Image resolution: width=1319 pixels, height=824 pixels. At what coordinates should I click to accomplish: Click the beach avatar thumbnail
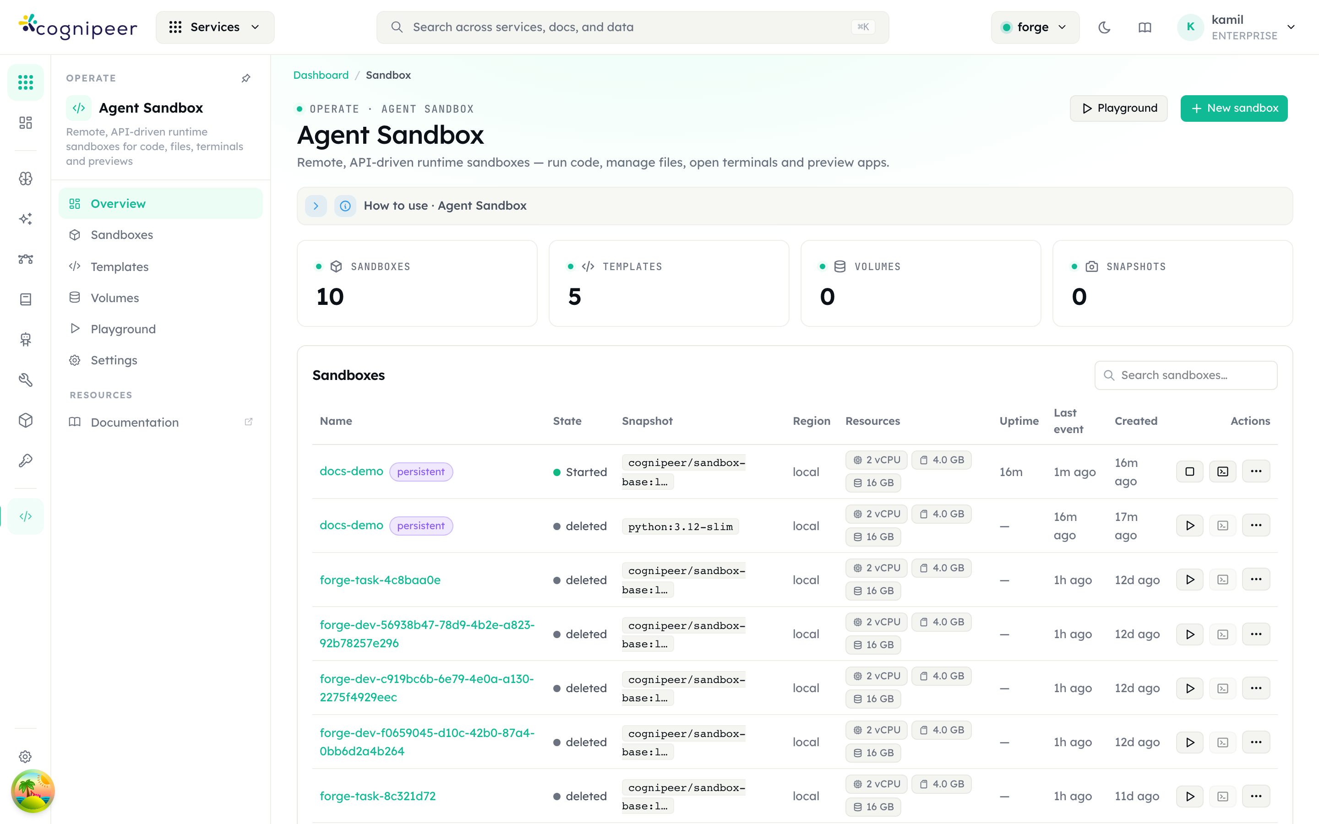pos(33,791)
